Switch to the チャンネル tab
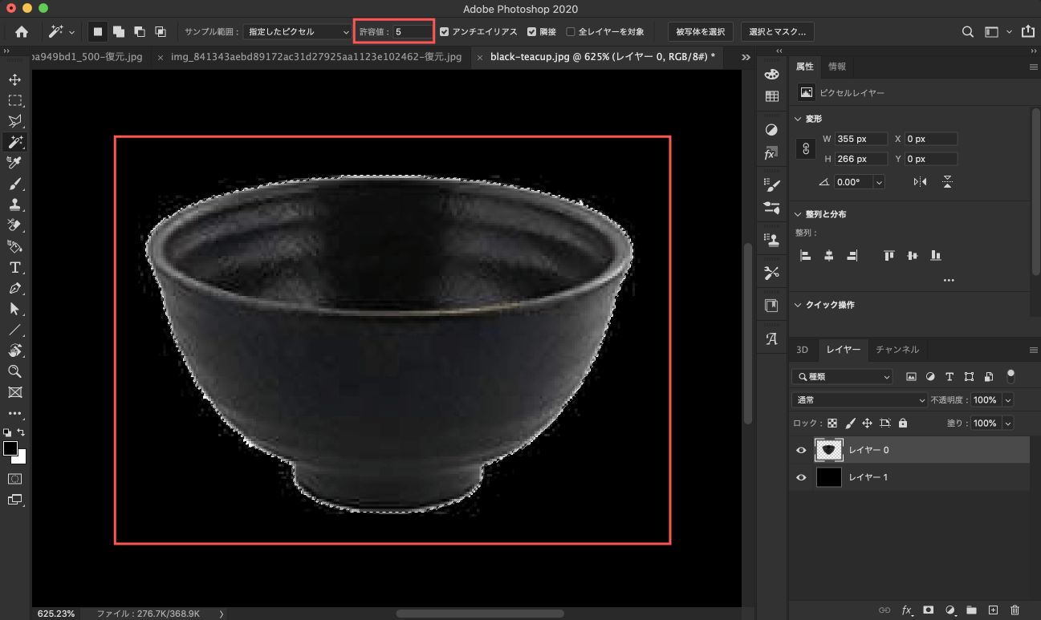 click(x=897, y=349)
